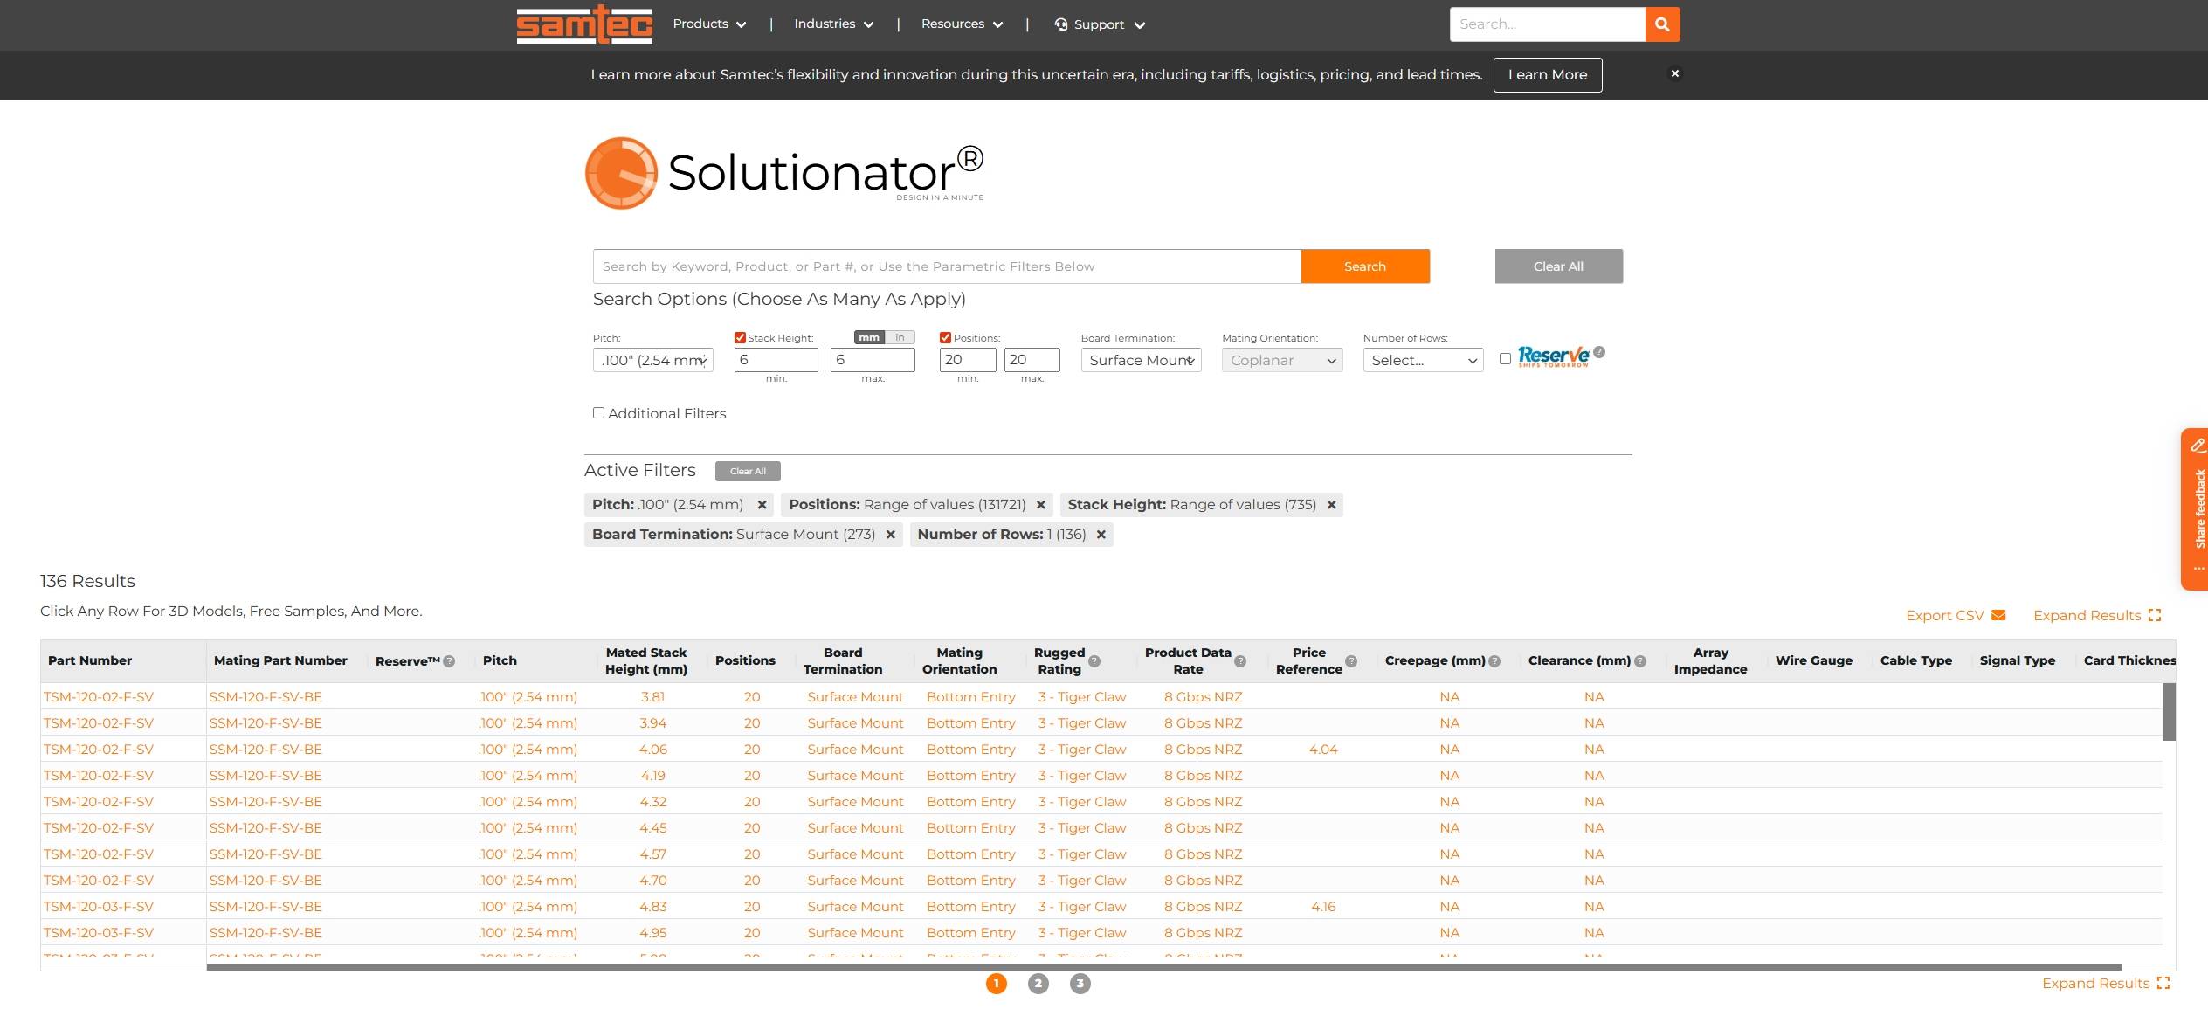This screenshot has height=1009, width=2208.
Task: Click price reference 4.04 cell
Action: coord(1323,750)
